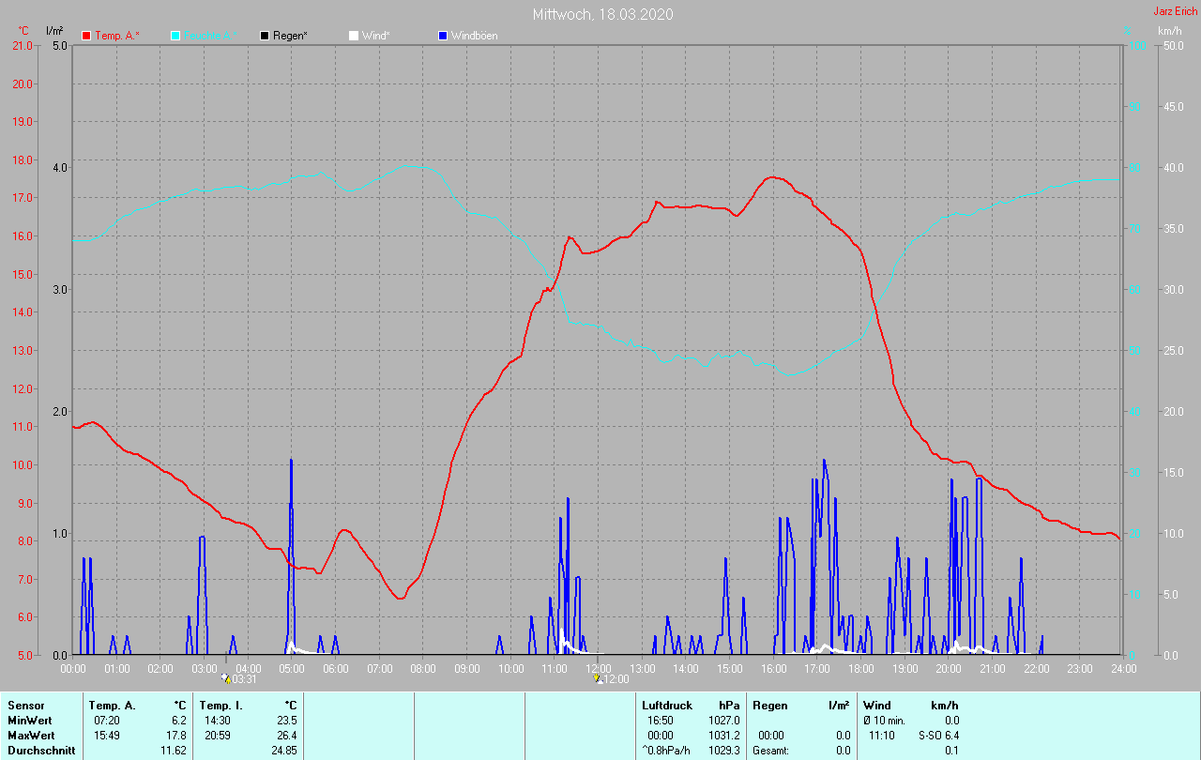Click the '21:00' time axis label

[993, 669]
